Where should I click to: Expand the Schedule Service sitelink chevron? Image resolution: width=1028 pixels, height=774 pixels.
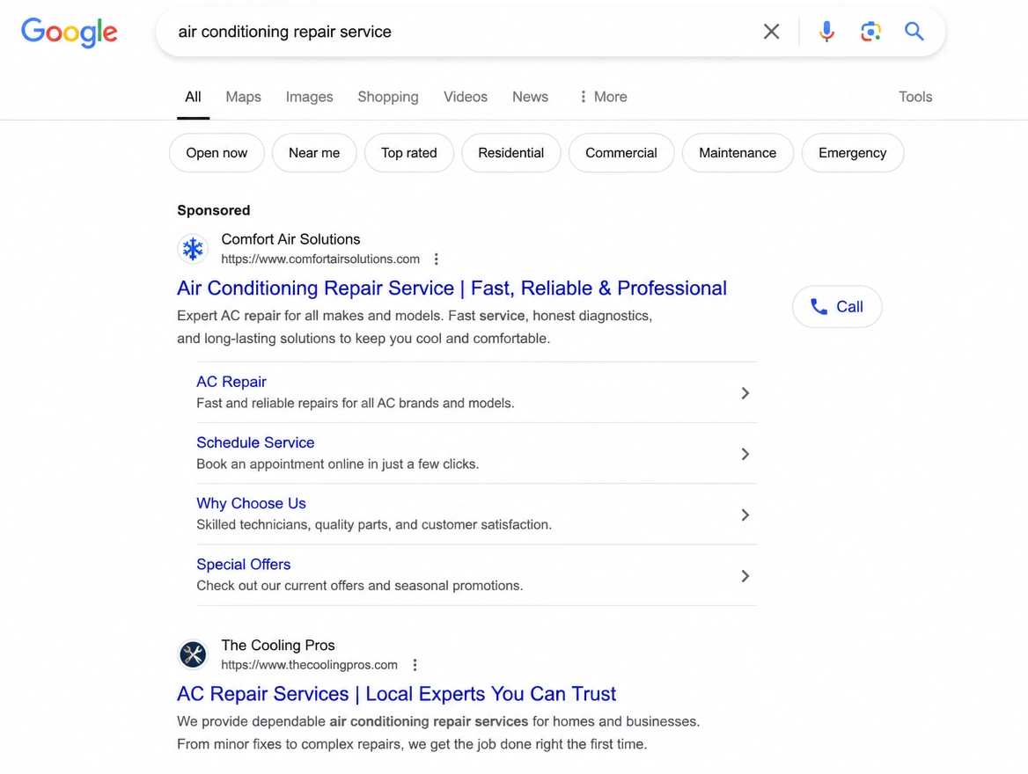(745, 454)
